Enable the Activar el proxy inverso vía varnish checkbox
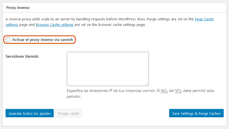The height and width of the screenshot is (129, 229). 8,40
